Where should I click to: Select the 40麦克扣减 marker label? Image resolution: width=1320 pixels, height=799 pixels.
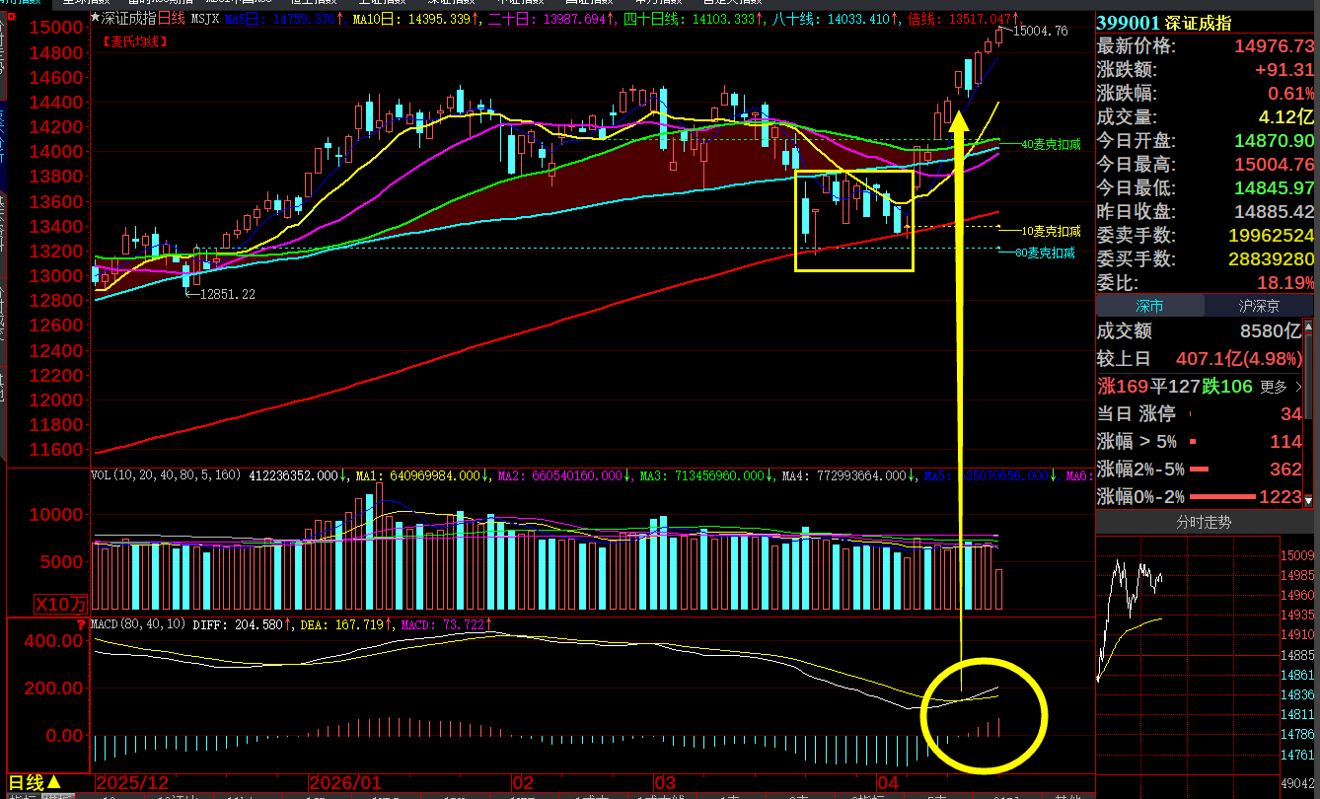pos(1050,144)
